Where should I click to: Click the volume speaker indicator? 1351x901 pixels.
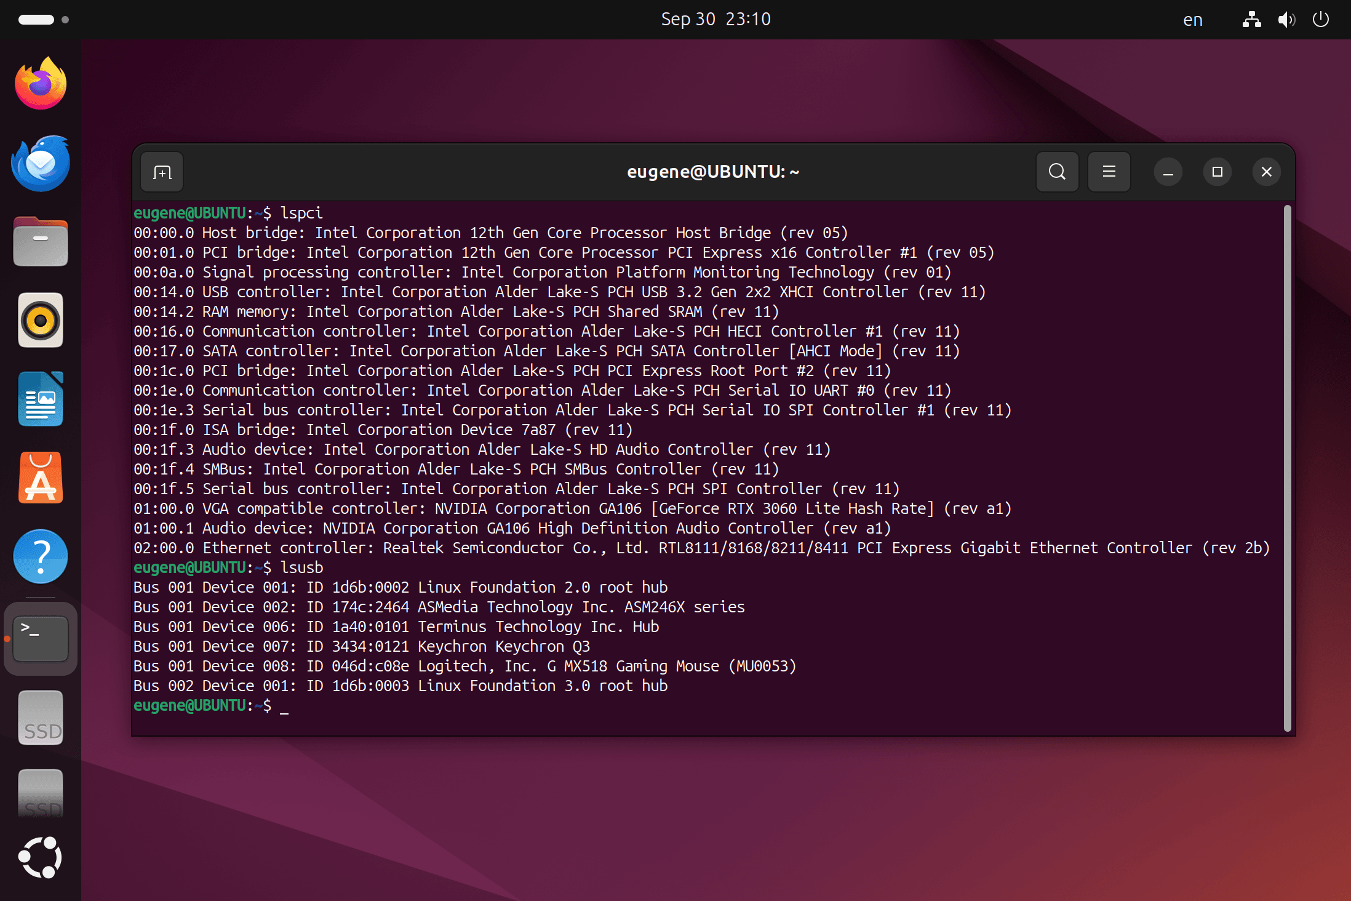(x=1286, y=20)
